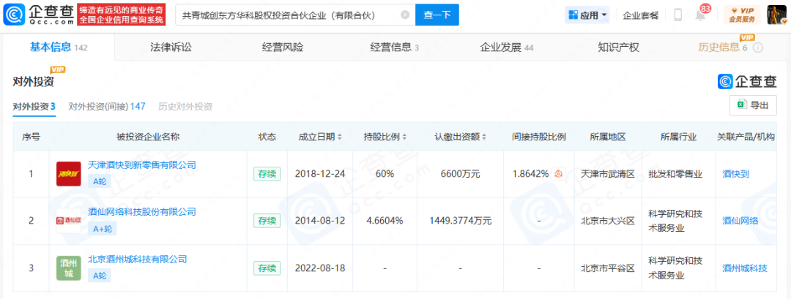791x299 pixels.
Task: Expand the 应用 dropdown
Action: (587, 15)
